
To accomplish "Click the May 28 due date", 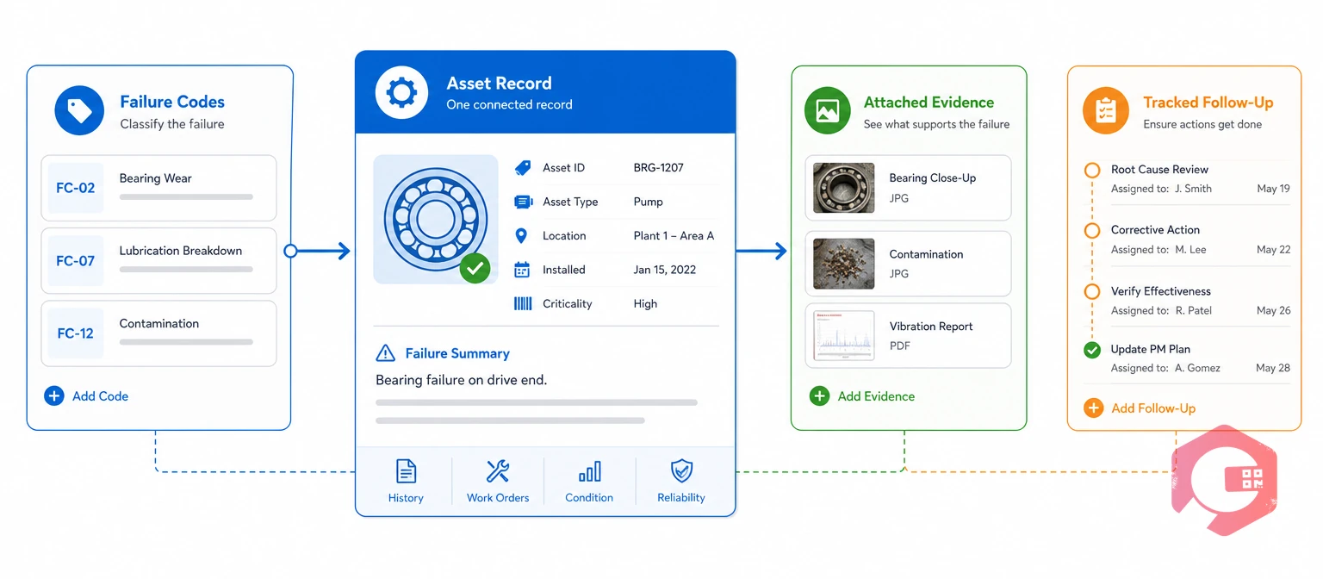I will (1273, 368).
